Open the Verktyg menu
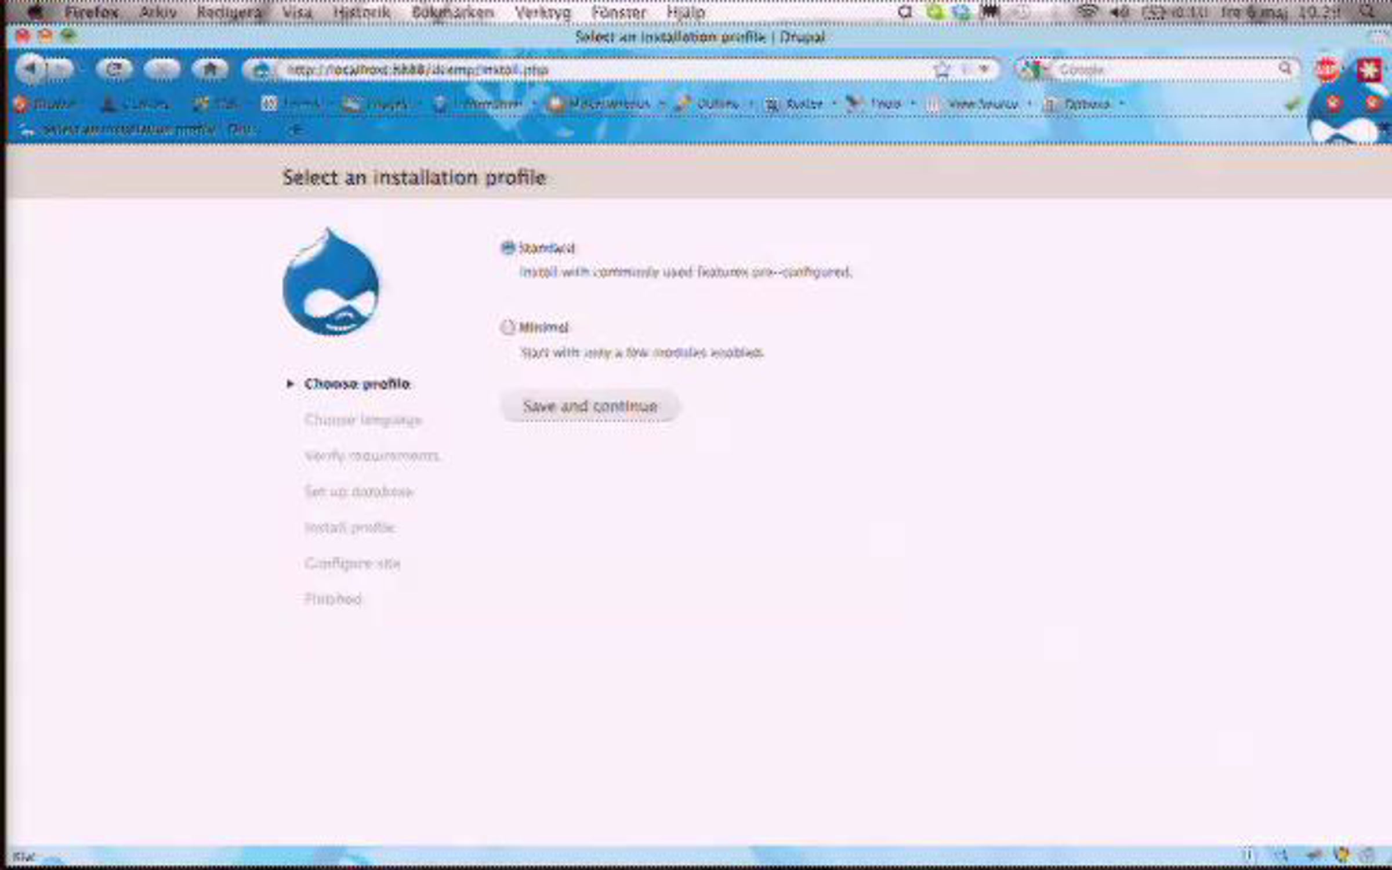This screenshot has width=1392, height=870. [543, 12]
